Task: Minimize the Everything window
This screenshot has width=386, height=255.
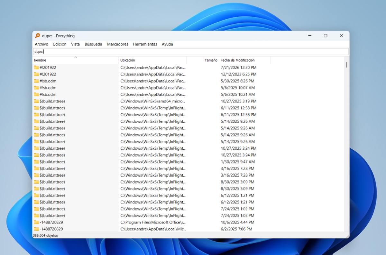Action: tap(310, 36)
